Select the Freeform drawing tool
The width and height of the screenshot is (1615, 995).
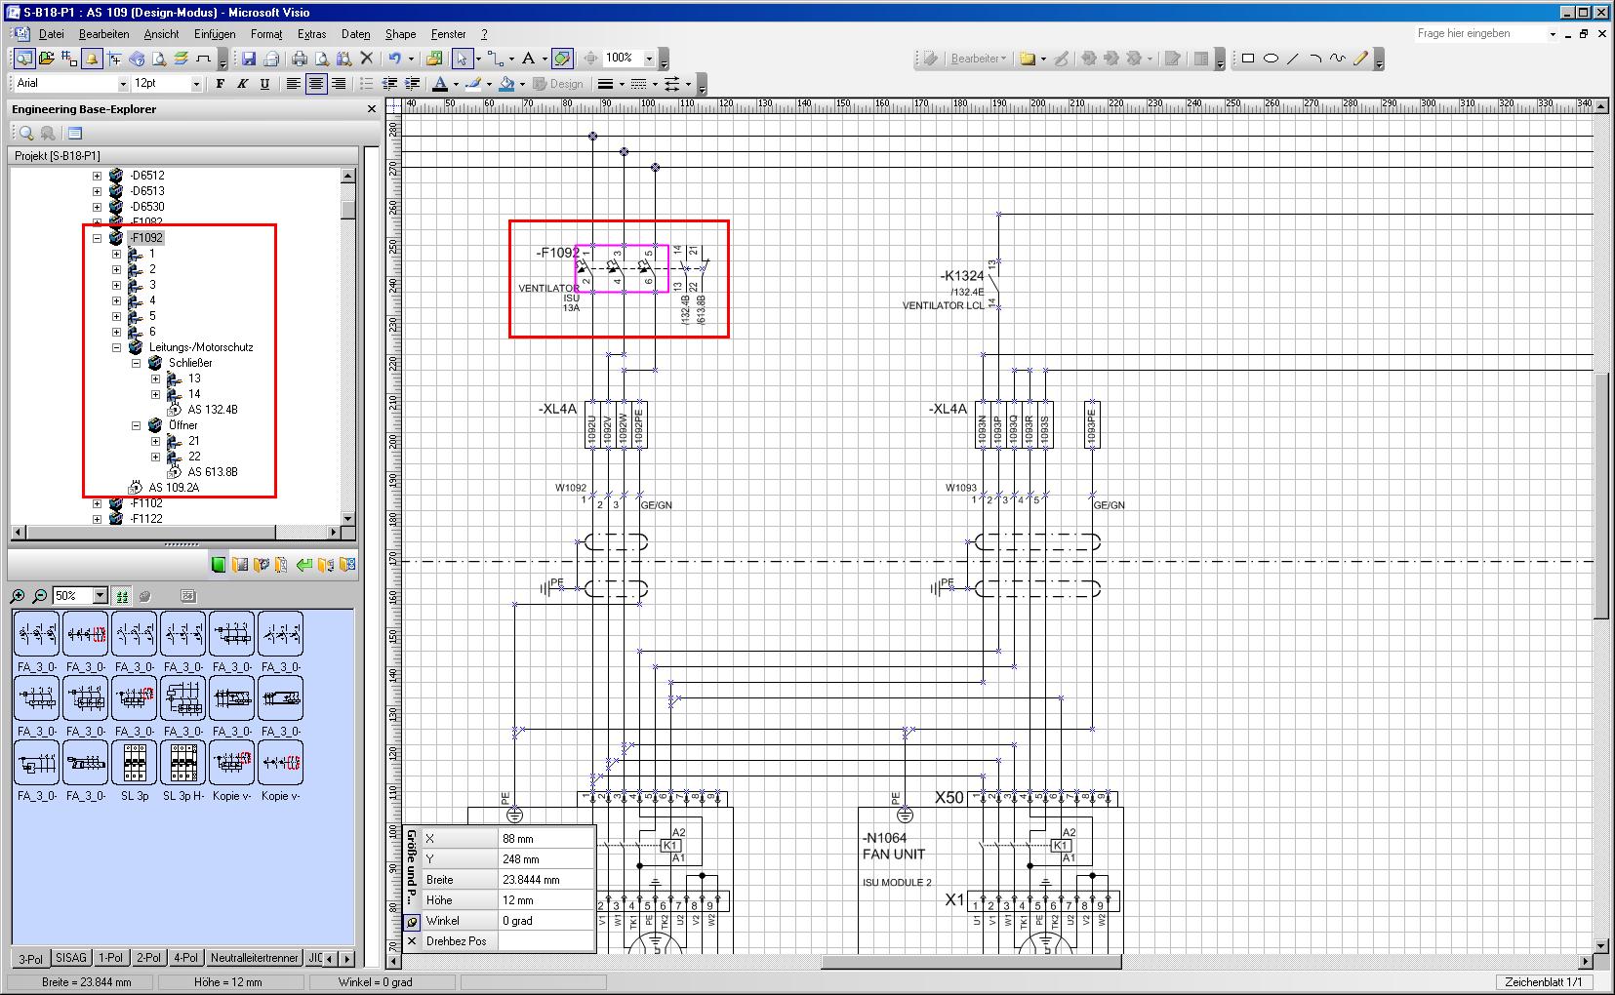[1338, 59]
